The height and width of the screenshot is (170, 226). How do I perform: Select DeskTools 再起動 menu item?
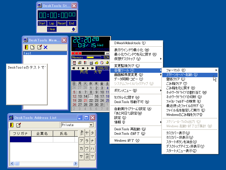tap(136, 129)
